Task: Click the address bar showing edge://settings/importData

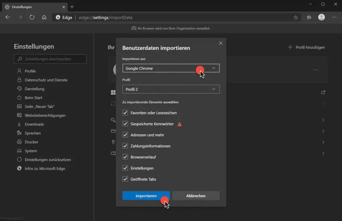Action: pos(177,17)
